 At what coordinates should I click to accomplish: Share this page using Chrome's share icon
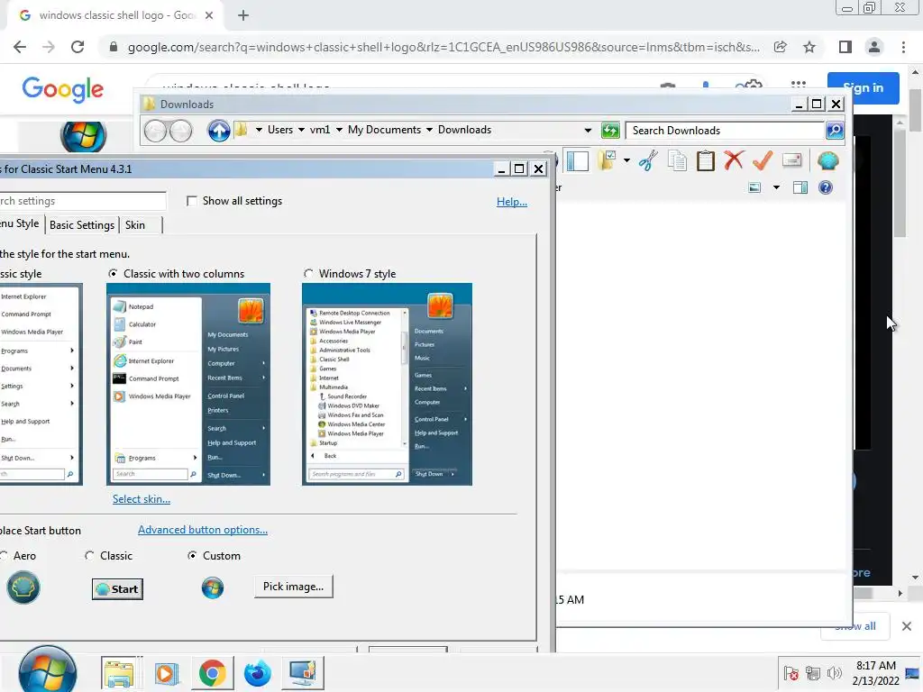click(x=781, y=47)
